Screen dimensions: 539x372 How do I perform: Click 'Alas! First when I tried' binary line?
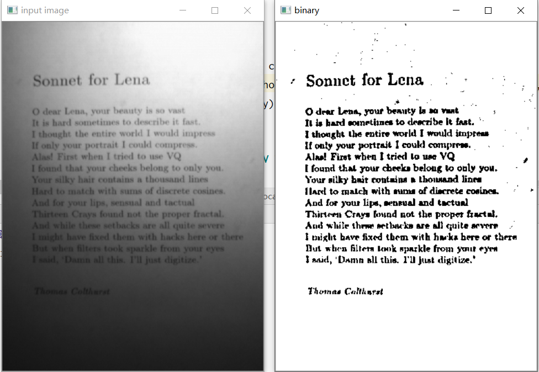380,157
